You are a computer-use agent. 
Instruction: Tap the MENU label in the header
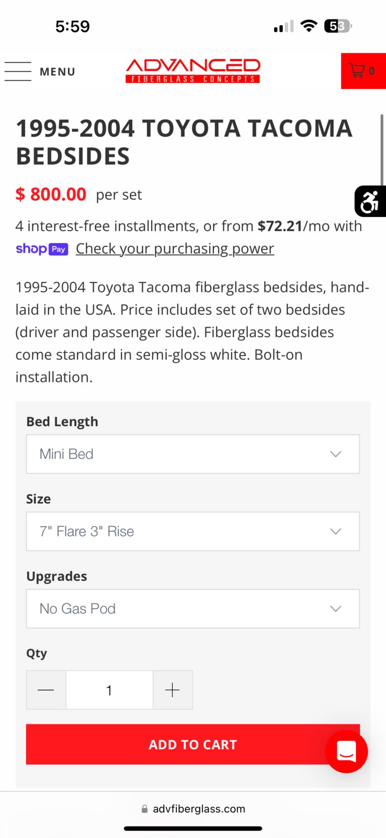[58, 72]
